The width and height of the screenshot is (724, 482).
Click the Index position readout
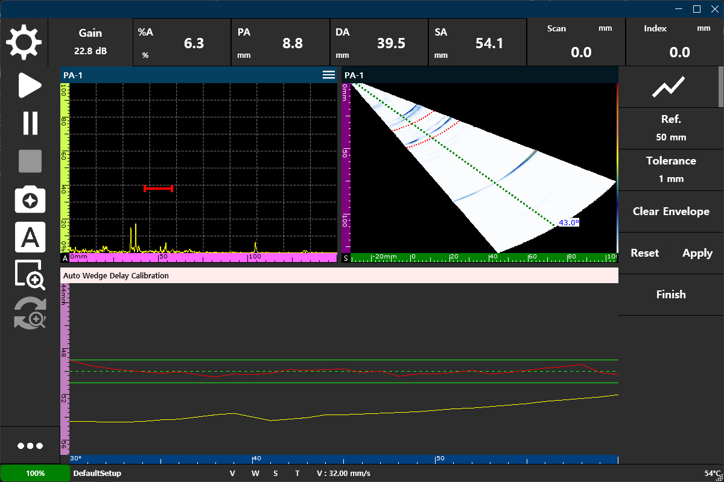[675, 42]
